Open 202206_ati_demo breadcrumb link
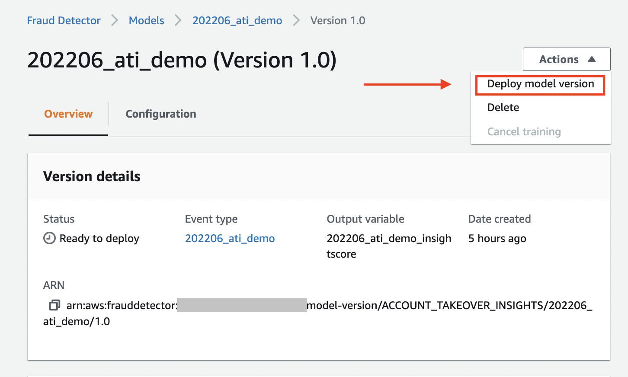Image resolution: width=628 pixels, height=377 pixels. [237, 20]
